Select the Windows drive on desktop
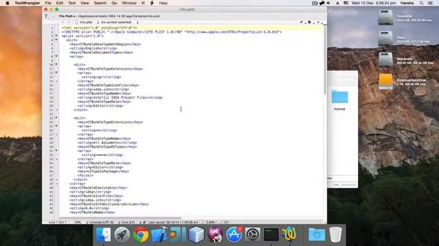This screenshot has height=246, width=439. point(385,59)
